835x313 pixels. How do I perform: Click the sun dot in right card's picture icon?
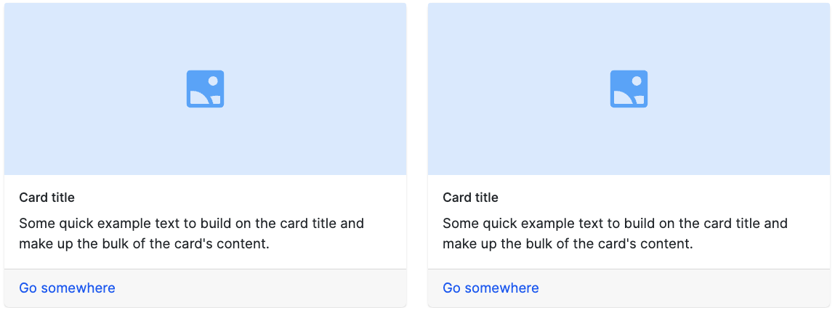point(637,81)
